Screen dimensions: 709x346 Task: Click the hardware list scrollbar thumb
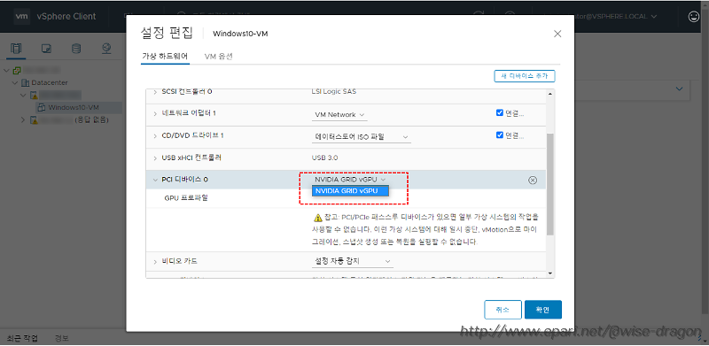550,184
